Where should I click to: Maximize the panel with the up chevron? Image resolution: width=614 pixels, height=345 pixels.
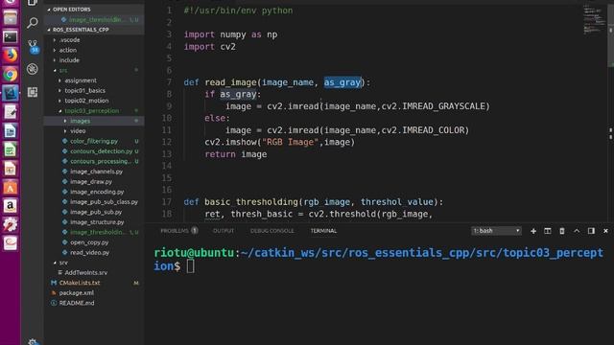click(x=577, y=231)
